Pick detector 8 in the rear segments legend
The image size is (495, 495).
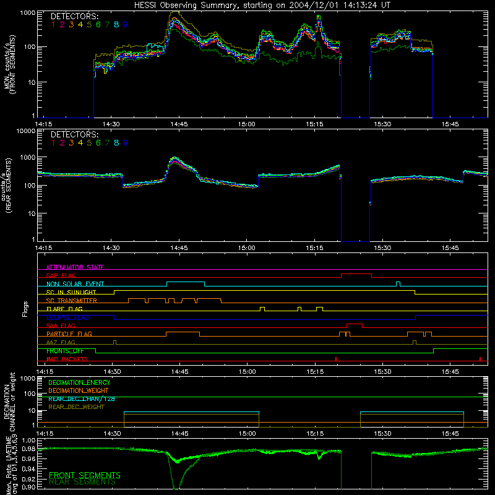(x=116, y=143)
